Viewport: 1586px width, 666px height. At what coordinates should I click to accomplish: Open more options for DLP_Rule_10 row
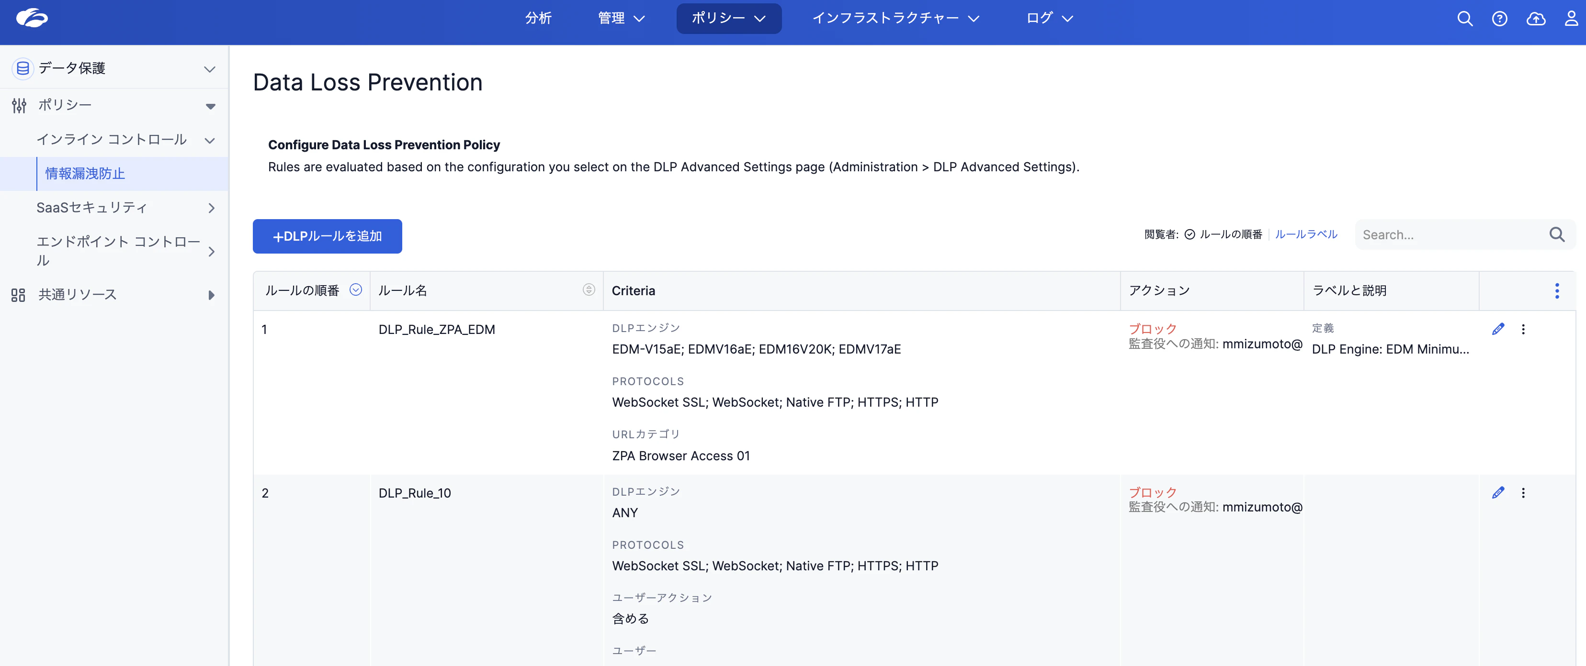1523,493
